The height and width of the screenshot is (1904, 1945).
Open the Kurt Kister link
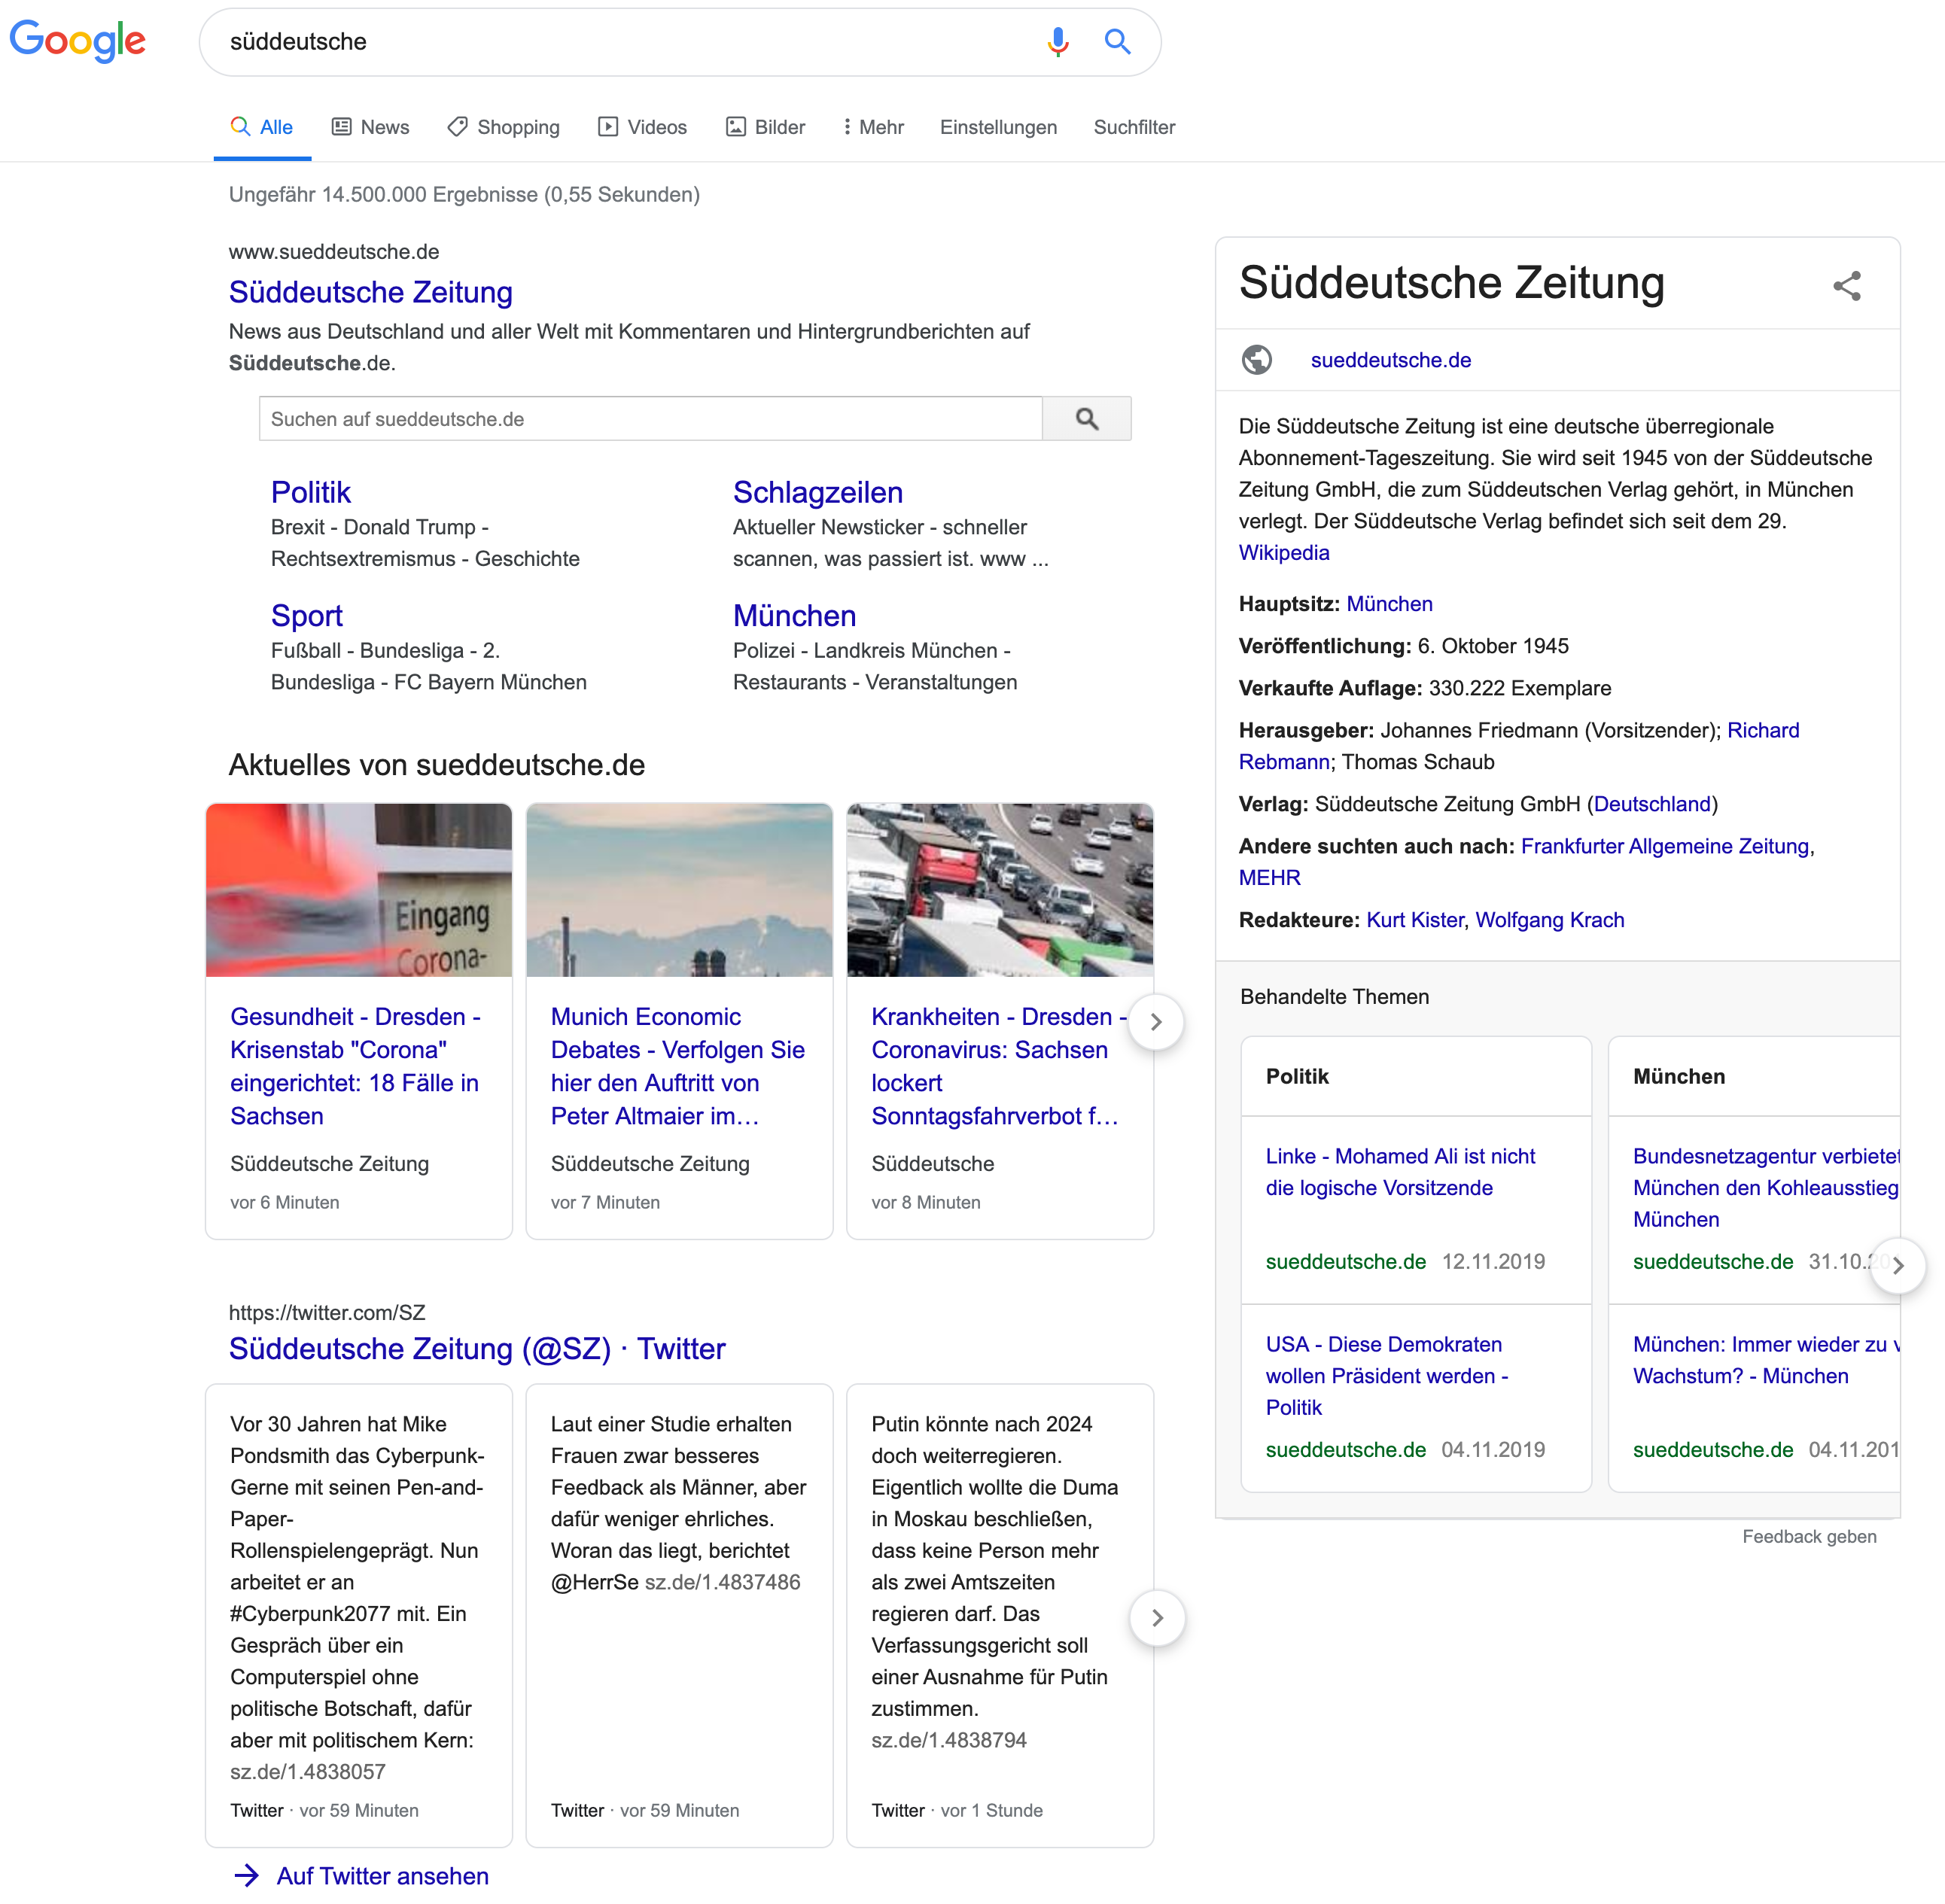pyautogui.click(x=1415, y=920)
